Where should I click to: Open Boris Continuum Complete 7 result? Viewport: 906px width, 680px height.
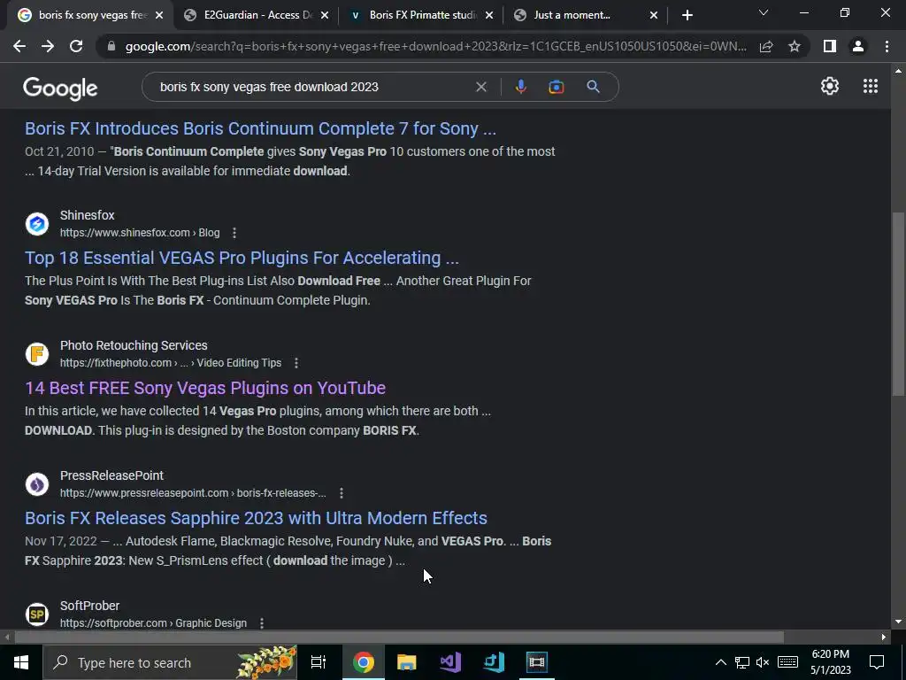260,128
